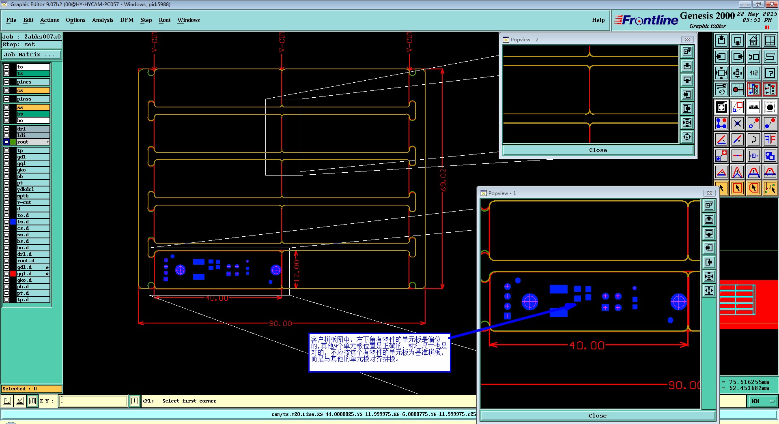Open the File menu
779x424 pixels.
[x=11, y=20]
